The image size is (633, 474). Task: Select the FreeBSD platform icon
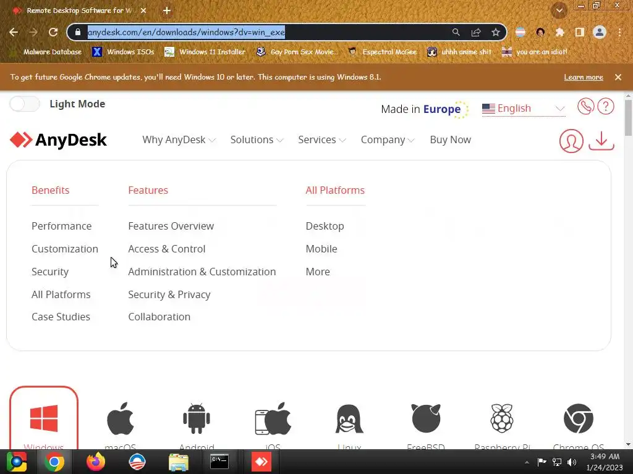coord(426,418)
